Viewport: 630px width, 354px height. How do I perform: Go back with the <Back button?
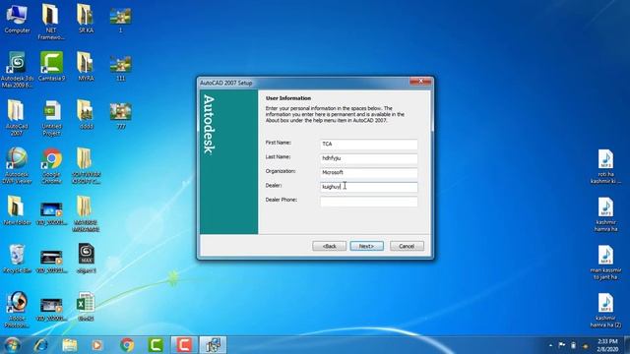click(x=329, y=246)
